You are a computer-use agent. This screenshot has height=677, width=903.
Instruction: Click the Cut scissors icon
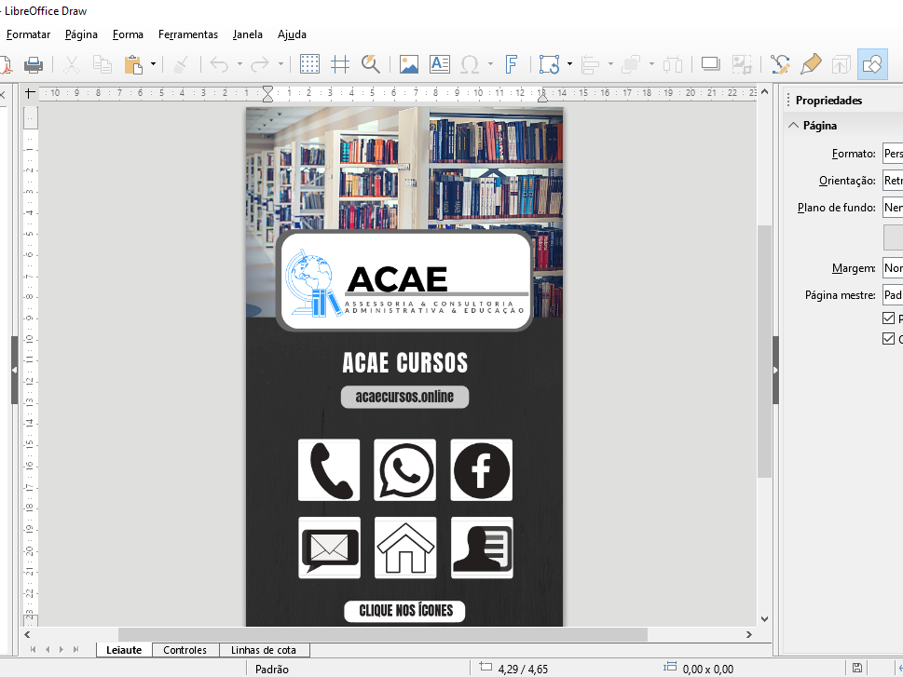coord(72,64)
